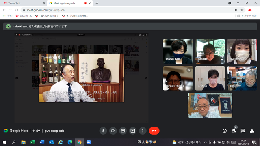Open the Windows Start menu
This screenshot has width=260, height=146.
pyautogui.click(x=4, y=142)
